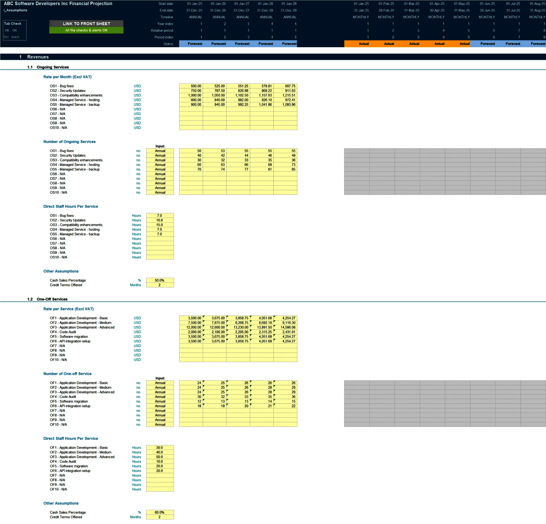The image size is (546, 524).
Task: Select OF6 API integration 2029 count 22
Action: [286, 406]
